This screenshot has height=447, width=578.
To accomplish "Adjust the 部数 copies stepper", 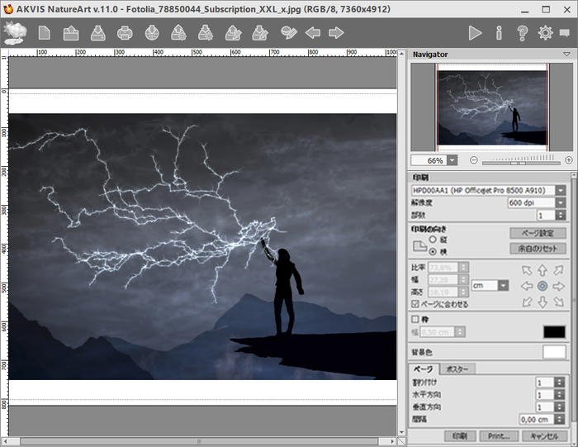I will click(x=561, y=215).
